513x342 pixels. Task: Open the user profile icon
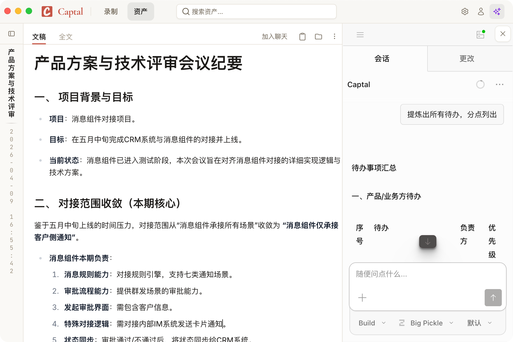pos(481,11)
